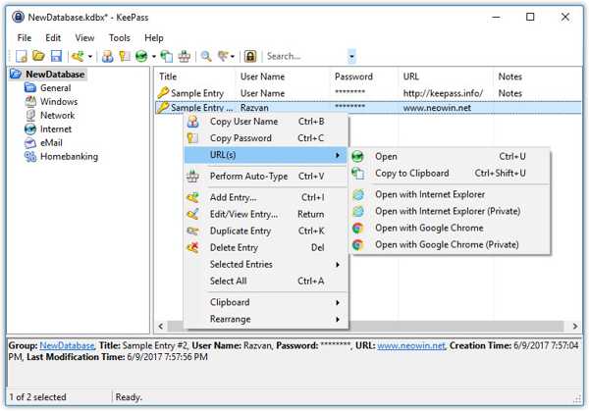Open the Tools menu

click(x=120, y=38)
